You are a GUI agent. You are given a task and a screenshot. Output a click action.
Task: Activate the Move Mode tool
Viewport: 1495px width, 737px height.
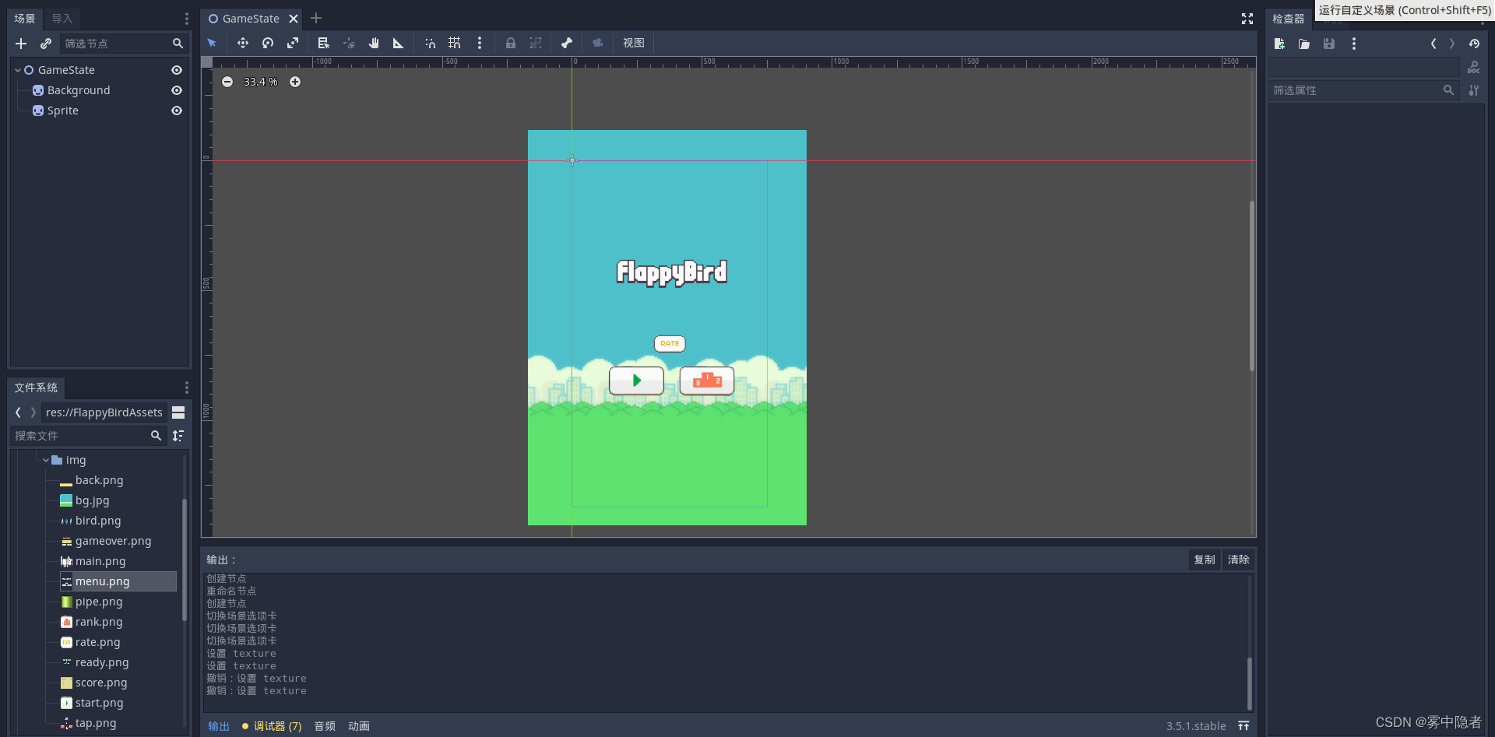[x=242, y=44]
